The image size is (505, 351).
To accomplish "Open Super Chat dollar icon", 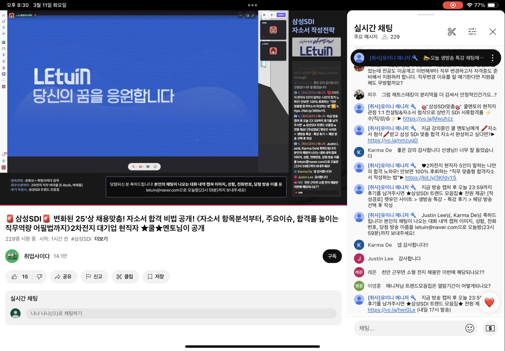I will pyautogui.click(x=490, y=328).
